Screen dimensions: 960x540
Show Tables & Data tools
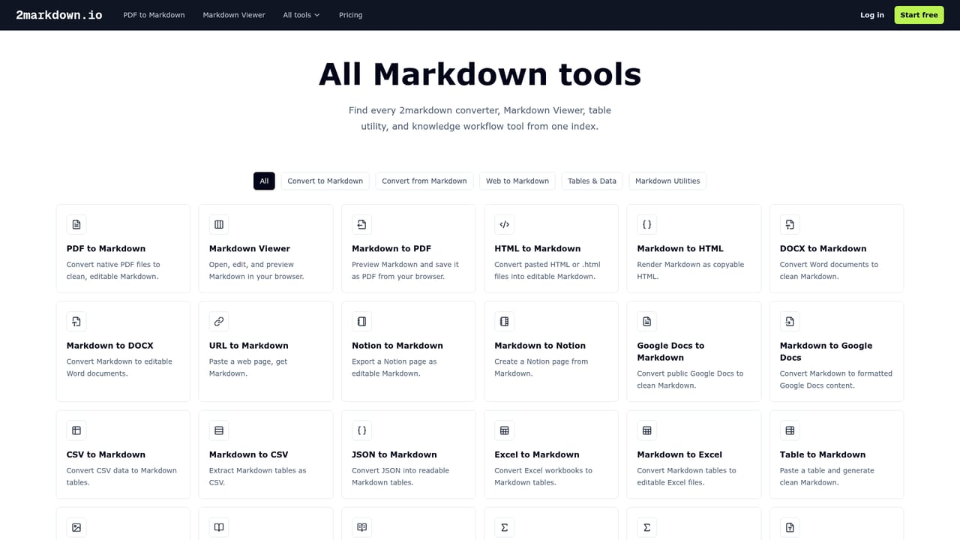pyautogui.click(x=592, y=181)
